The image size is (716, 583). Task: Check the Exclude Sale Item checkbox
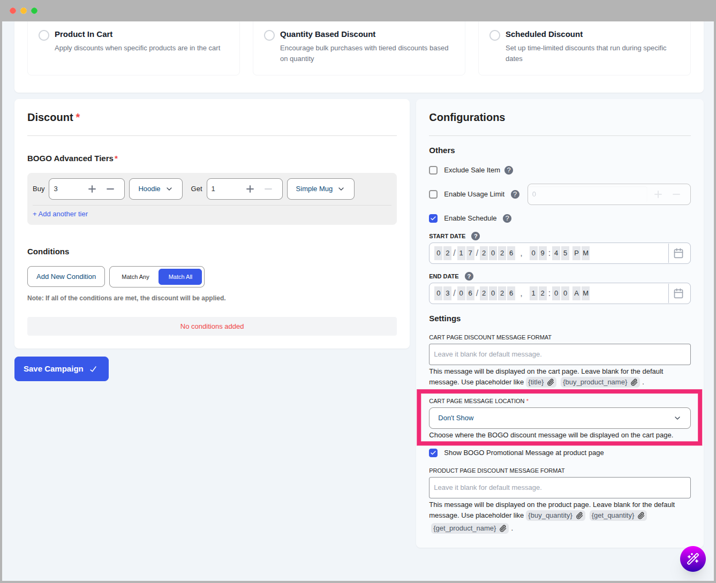coord(433,170)
